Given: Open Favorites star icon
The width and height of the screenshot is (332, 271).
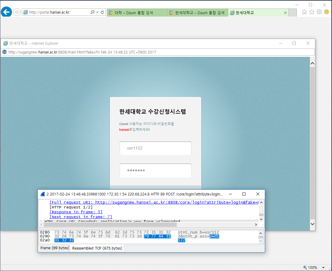Looking at the screenshot, I should [x=312, y=12].
